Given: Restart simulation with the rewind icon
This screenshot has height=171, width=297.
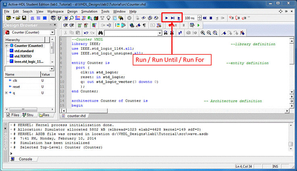Looking at the screenshot, I should [204, 18].
